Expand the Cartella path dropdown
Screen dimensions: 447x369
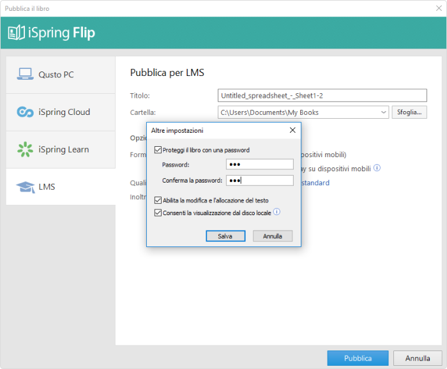tap(383, 112)
